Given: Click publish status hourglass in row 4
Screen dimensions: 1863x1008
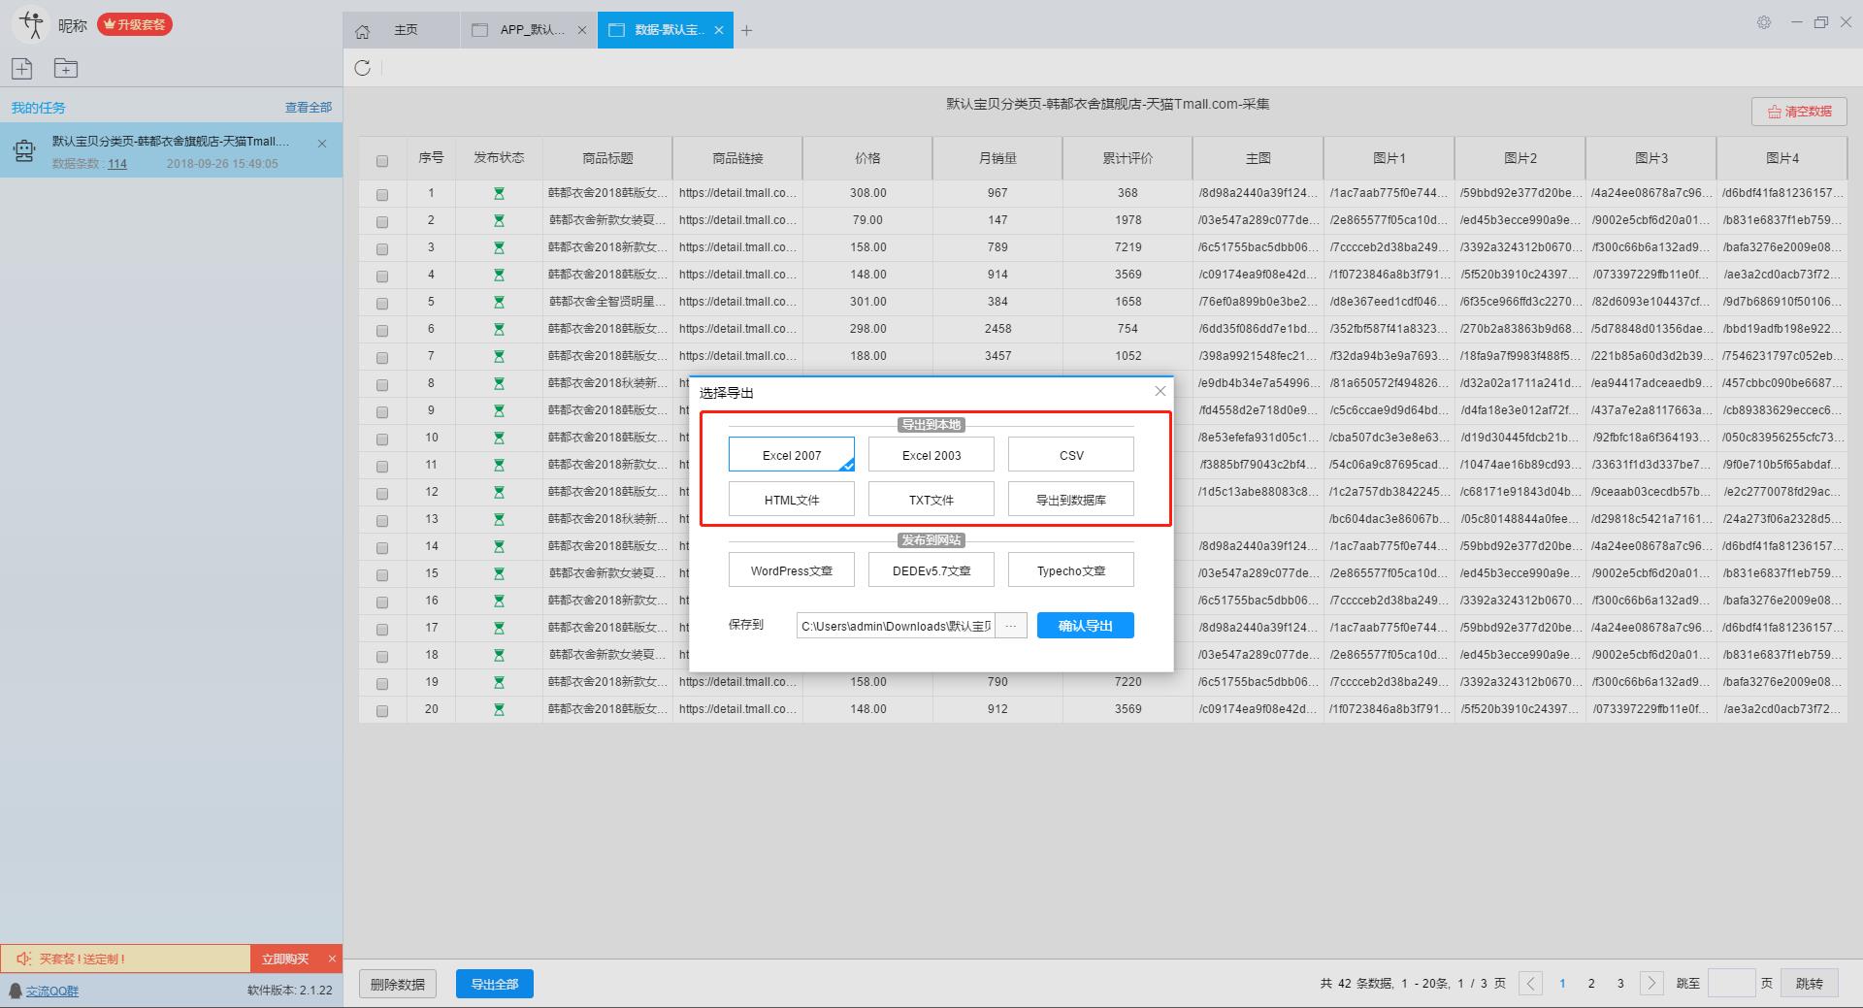Looking at the screenshot, I should point(499,275).
